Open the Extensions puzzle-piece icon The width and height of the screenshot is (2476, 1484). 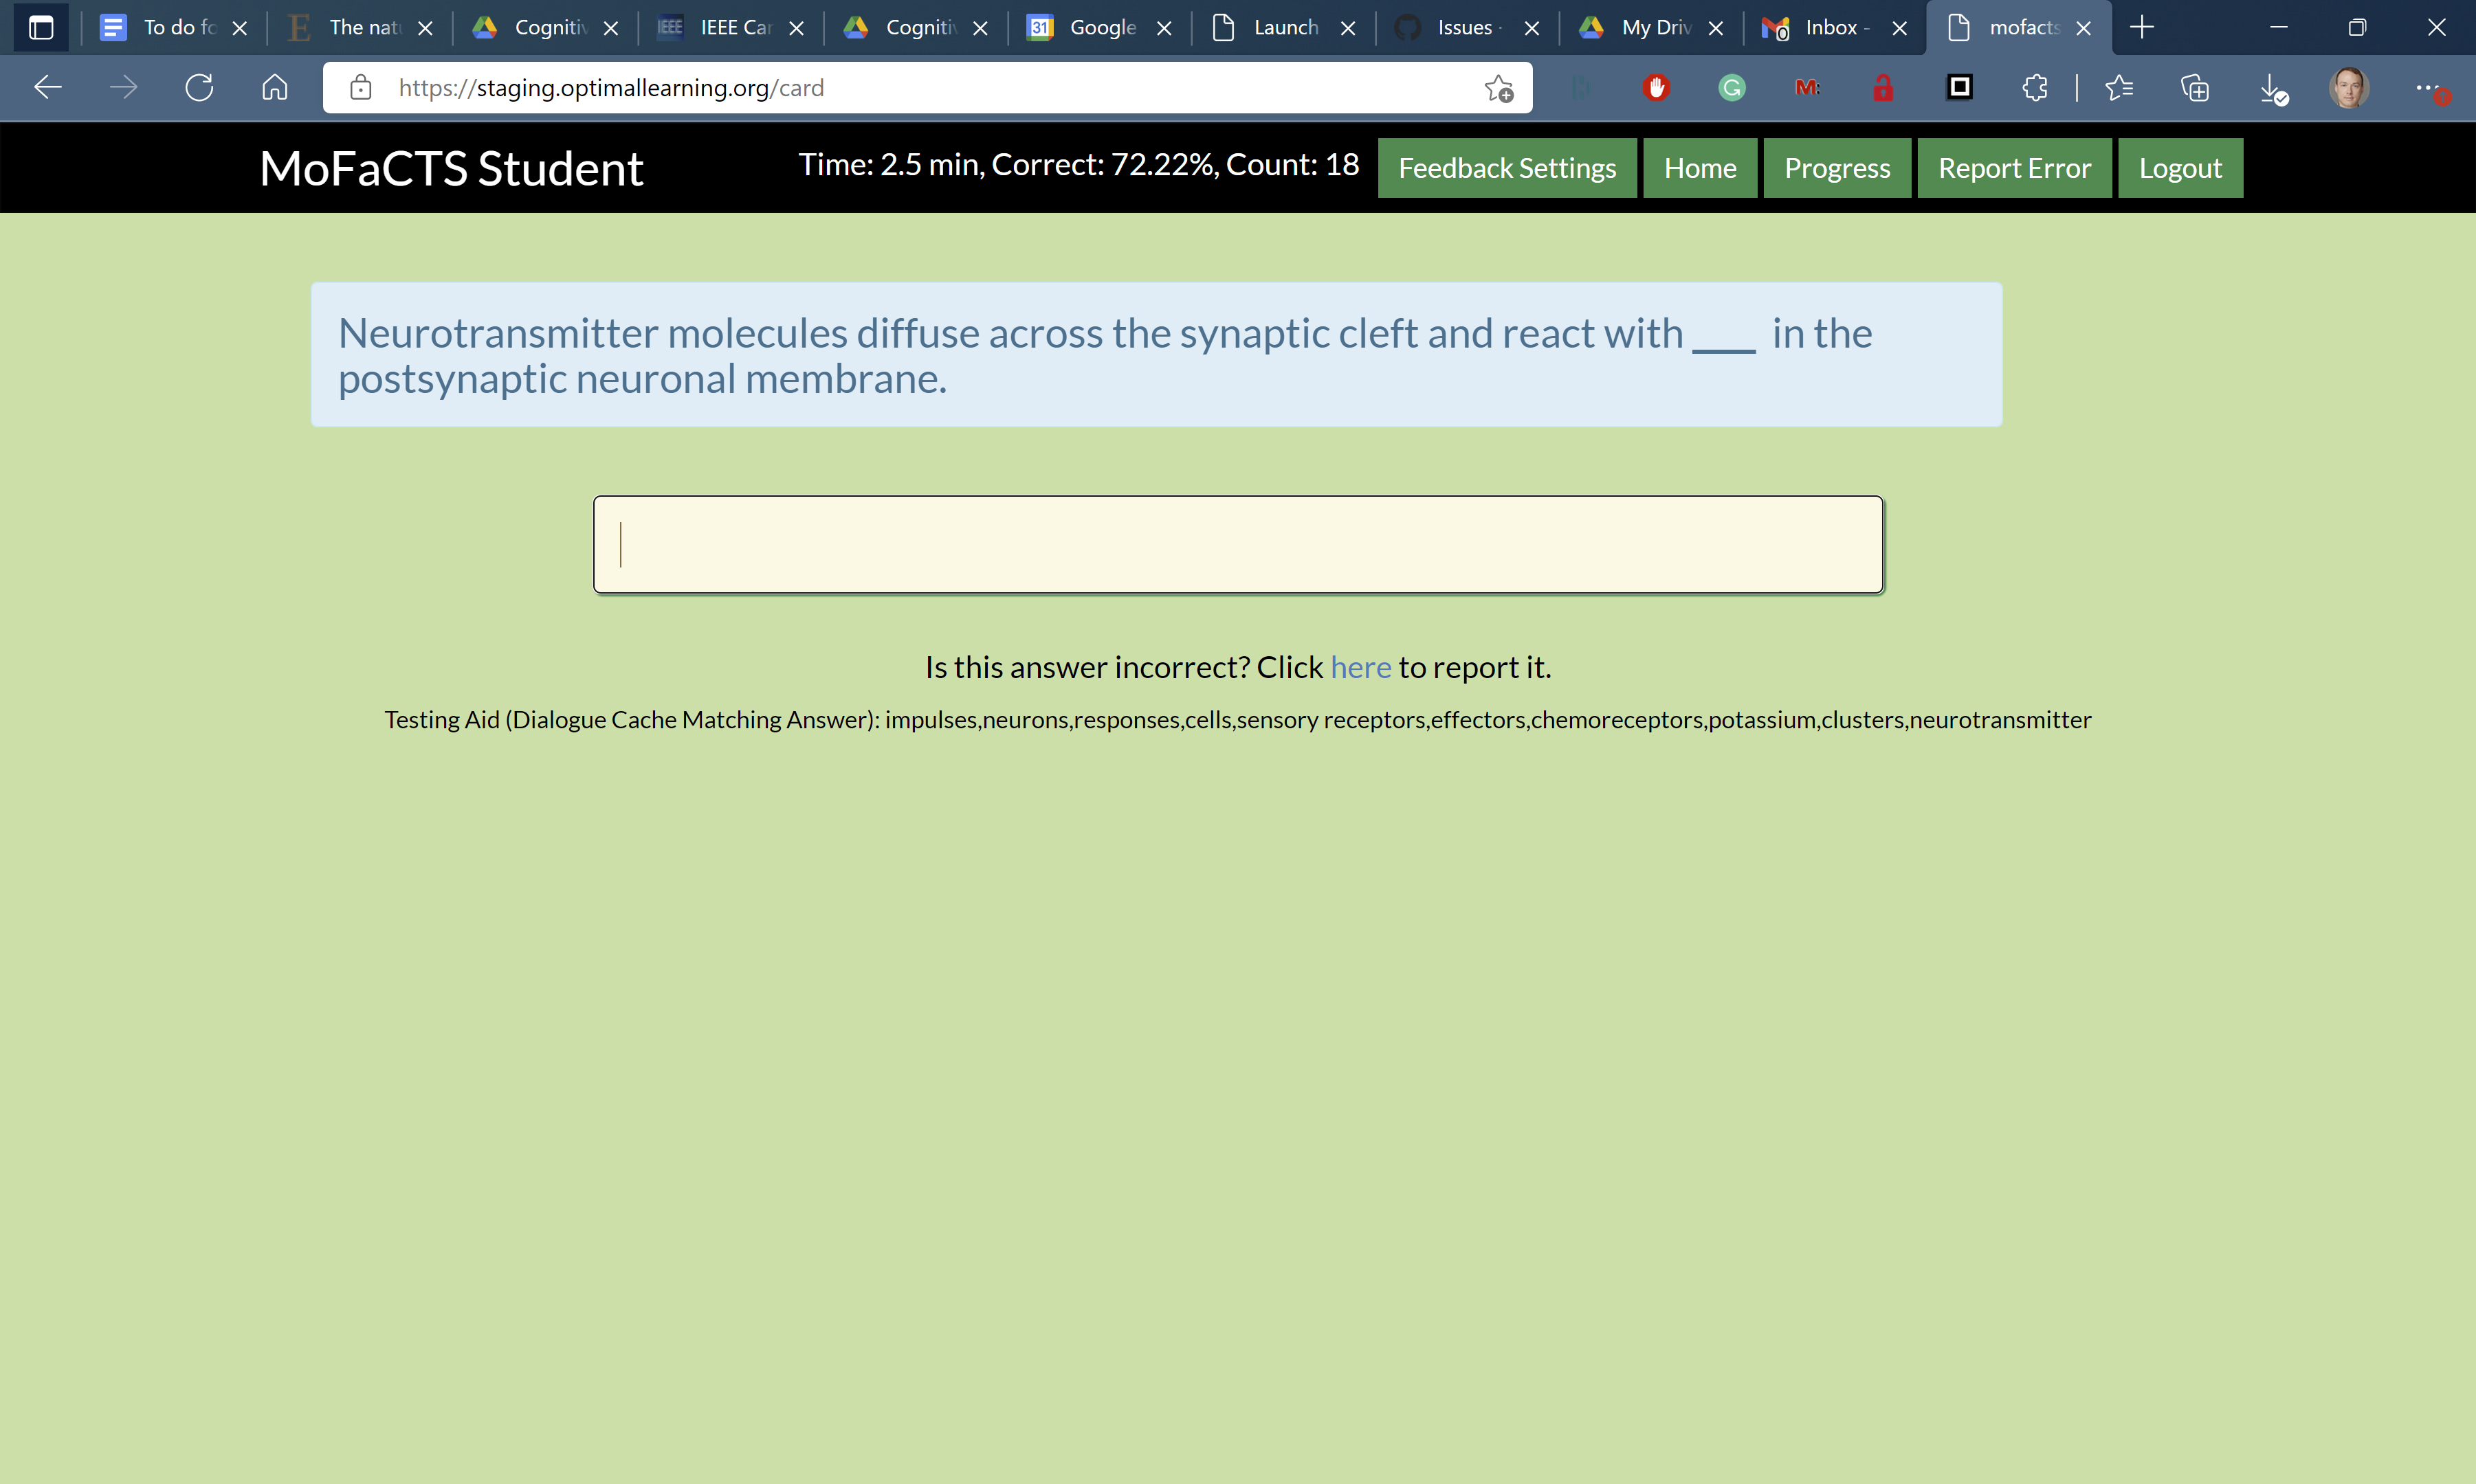click(x=2036, y=88)
